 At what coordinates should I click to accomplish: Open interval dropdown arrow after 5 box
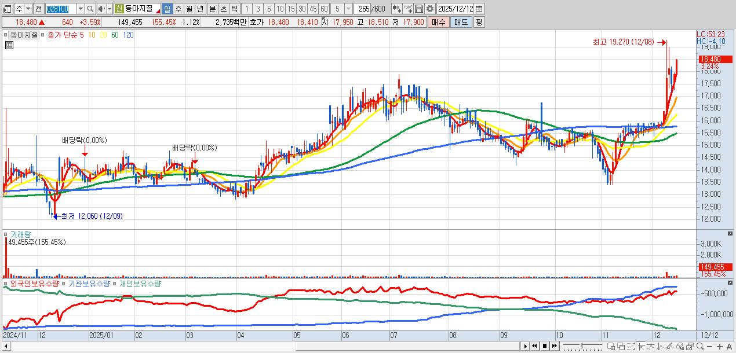348,9
